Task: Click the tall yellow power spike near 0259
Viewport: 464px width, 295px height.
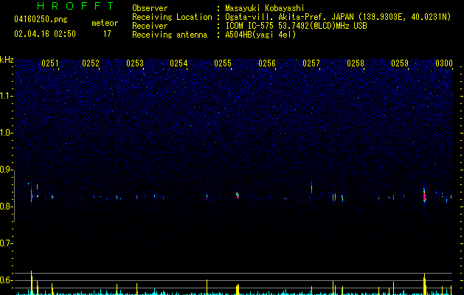Action: (425, 284)
